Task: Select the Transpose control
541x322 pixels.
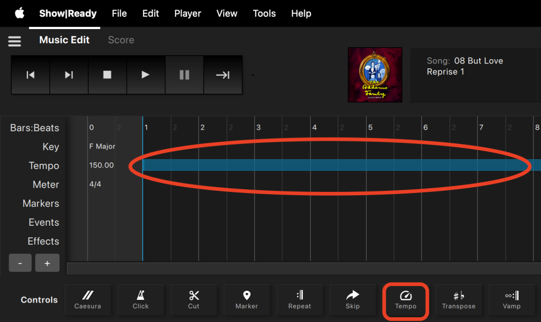Action: tap(459, 300)
